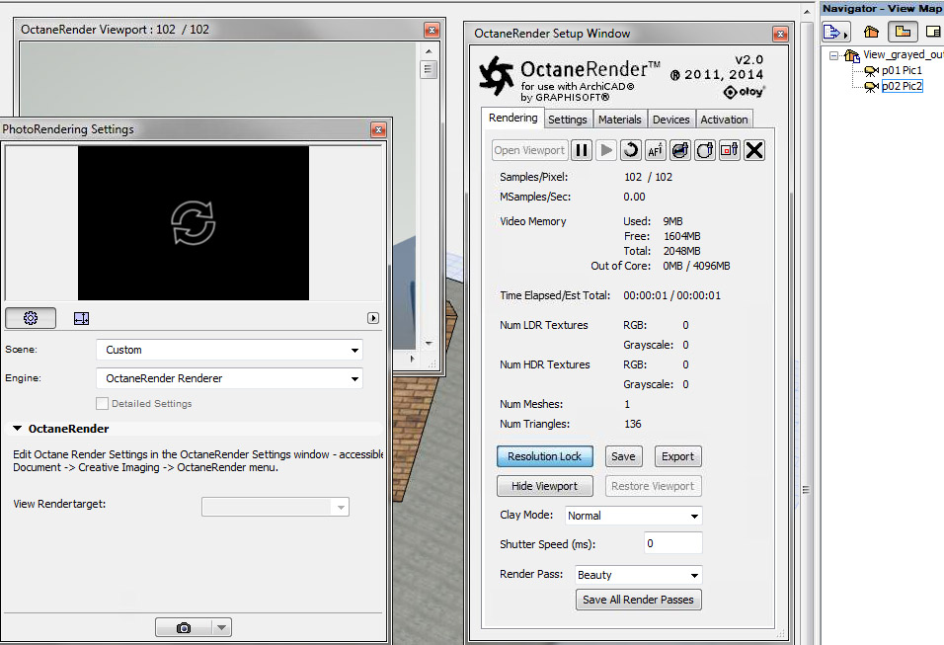Open the Materials tab

tap(619, 120)
